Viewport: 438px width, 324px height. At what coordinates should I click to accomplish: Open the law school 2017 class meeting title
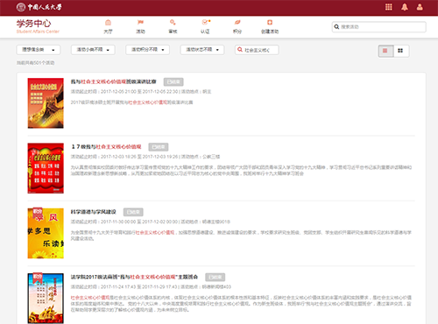(x=134, y=277)
